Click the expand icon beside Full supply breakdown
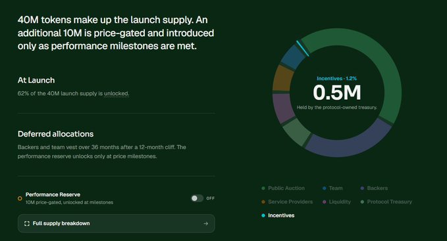Screen dimensions: 447x241 [27, 223]
